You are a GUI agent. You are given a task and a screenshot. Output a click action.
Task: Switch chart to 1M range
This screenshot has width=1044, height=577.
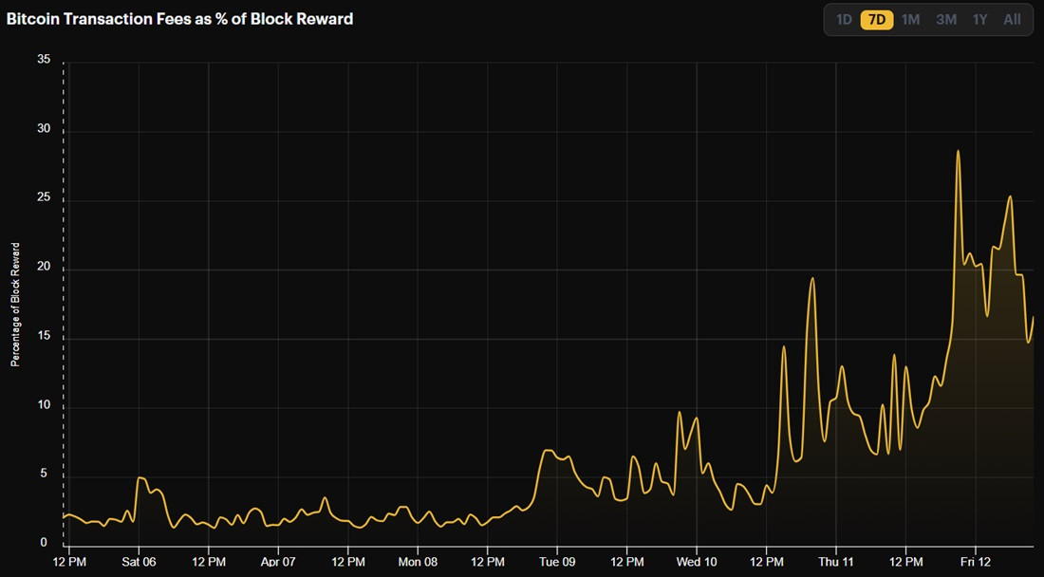click(x=910, y=19)
